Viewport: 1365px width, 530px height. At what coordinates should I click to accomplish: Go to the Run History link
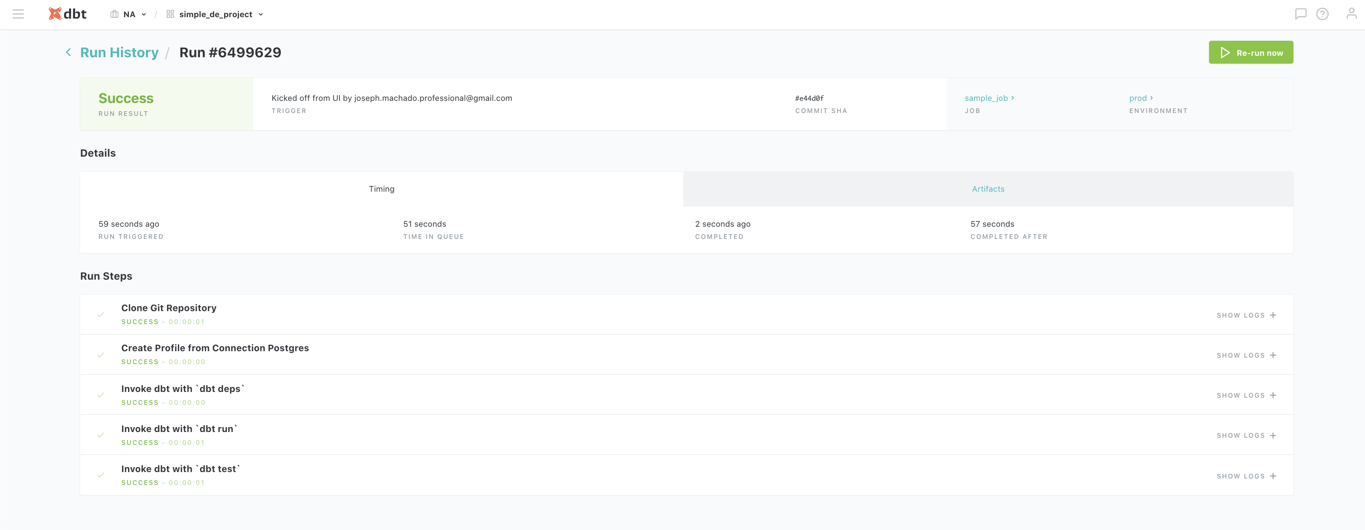(119, 53)
